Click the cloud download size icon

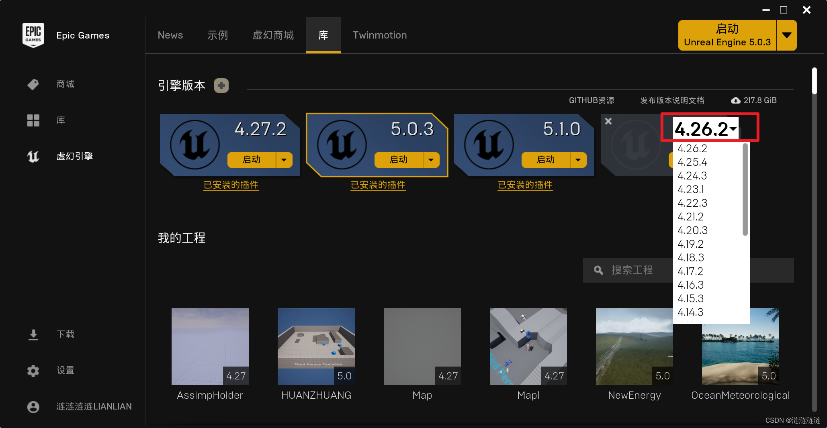click(x=735, y=100)
